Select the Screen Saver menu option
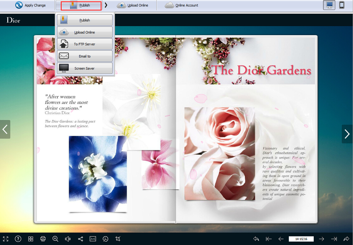Screen dimensions: 353x245 pyautogui.click(x=85, y=68)
